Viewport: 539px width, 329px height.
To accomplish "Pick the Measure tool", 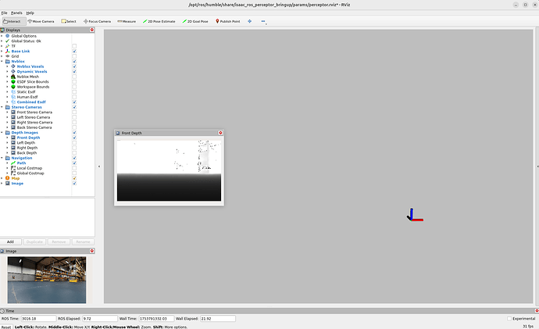I will click(127, 21).
